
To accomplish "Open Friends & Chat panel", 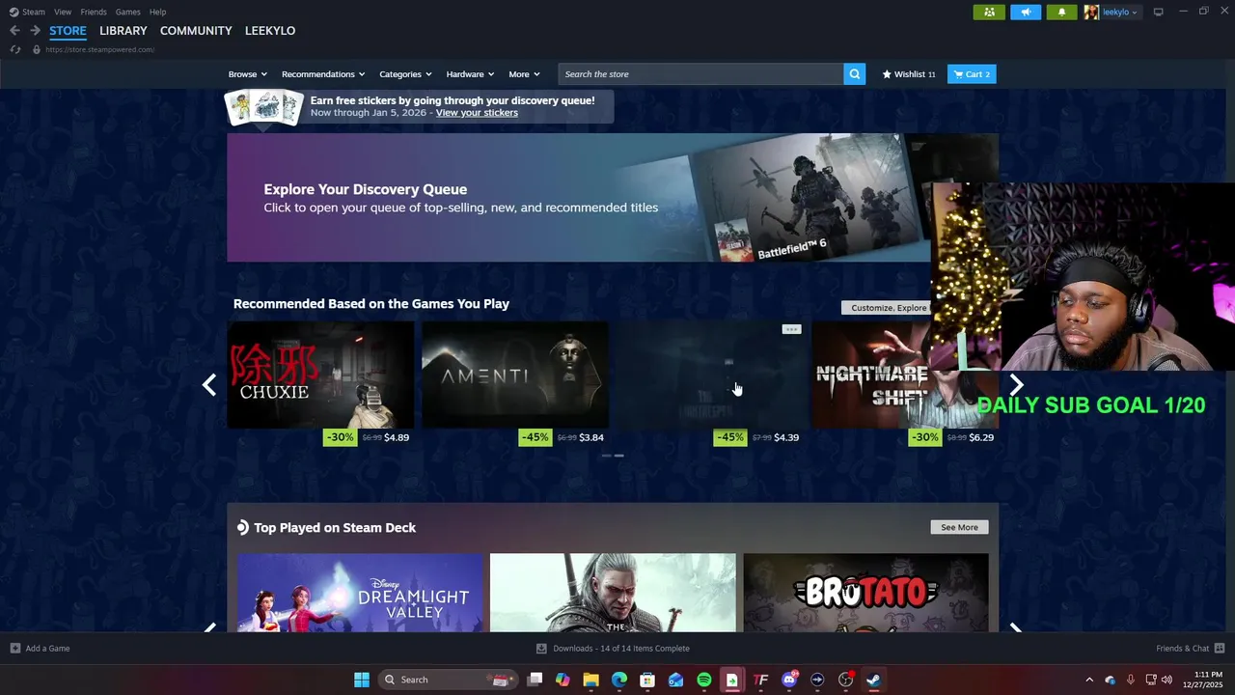I will tap(1190, 649).
